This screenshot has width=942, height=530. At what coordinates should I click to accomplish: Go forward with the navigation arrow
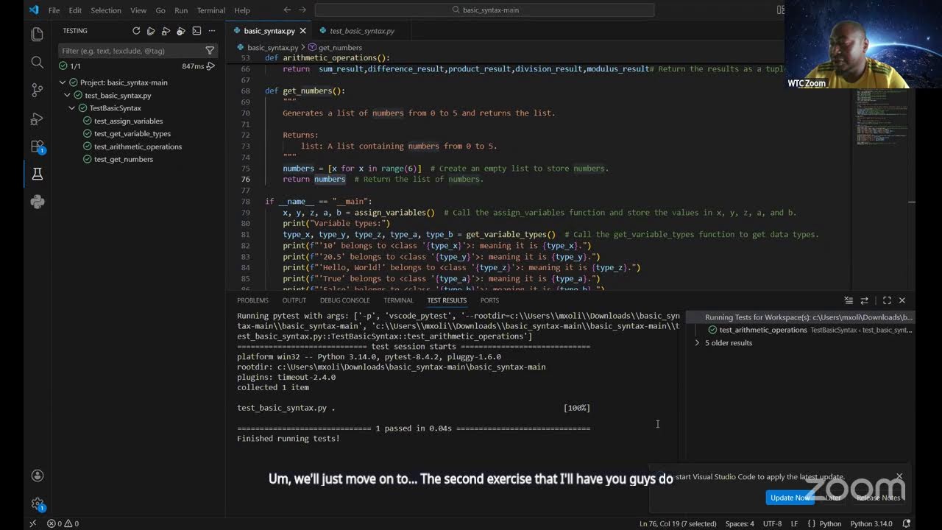(x=304, y=10)
